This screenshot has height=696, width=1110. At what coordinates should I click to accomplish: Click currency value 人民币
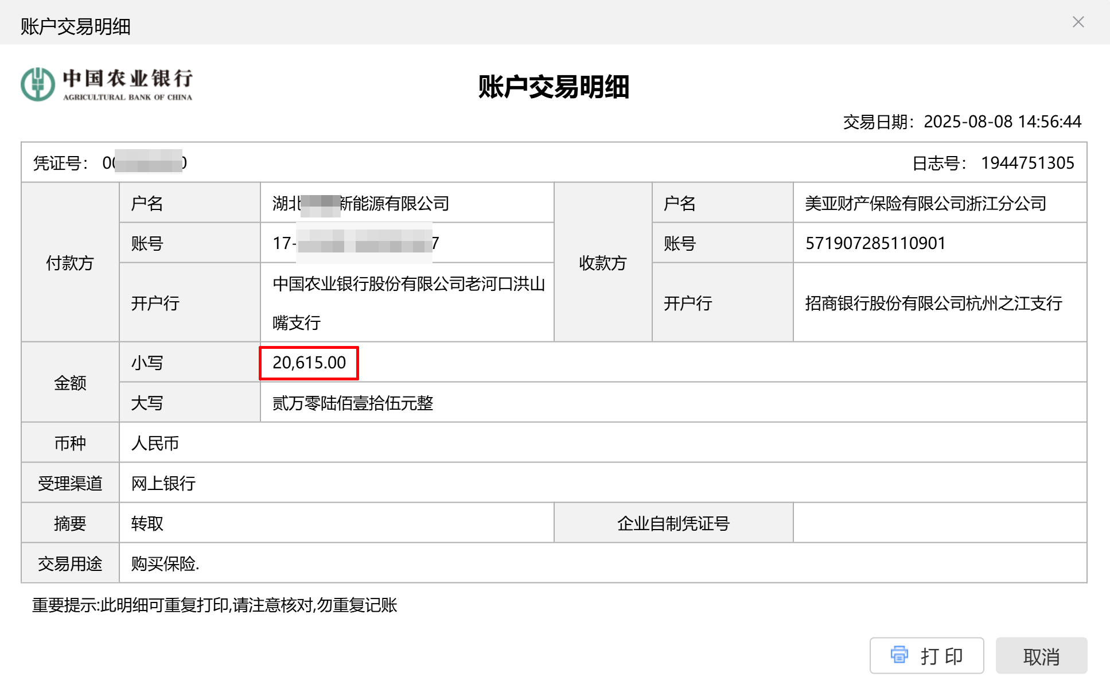click(x=155, y=443)
